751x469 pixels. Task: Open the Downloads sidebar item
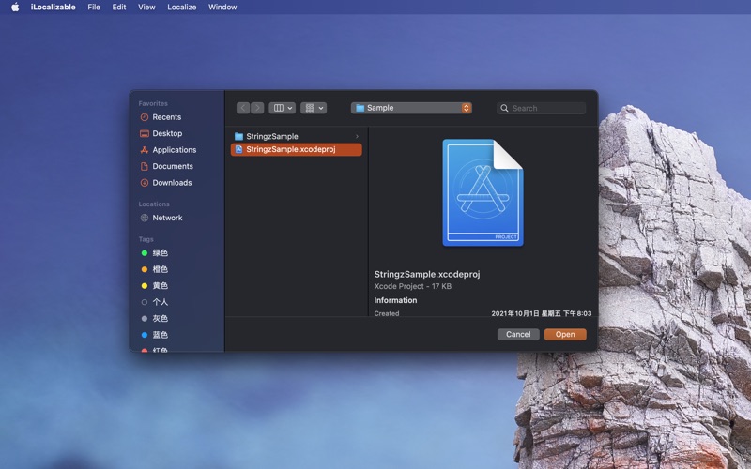coord(166,182)
